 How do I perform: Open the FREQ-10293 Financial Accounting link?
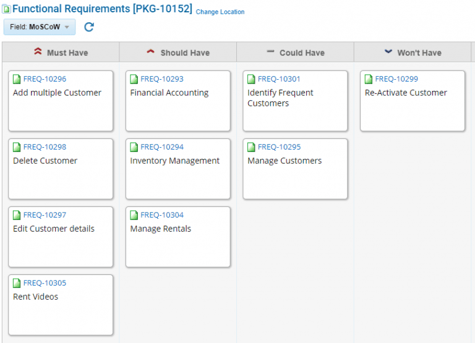[162, 79]
